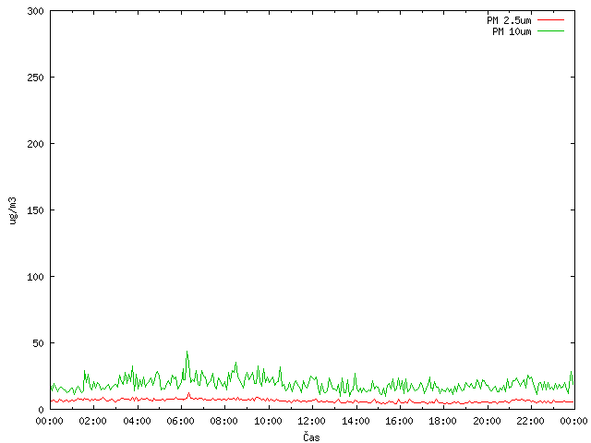Click the 18:00 time label
Viewport: 591px width, 443px height.
point(443,421)
